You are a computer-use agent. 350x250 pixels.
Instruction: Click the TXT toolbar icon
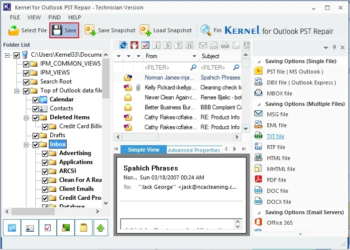click(225, 45)
